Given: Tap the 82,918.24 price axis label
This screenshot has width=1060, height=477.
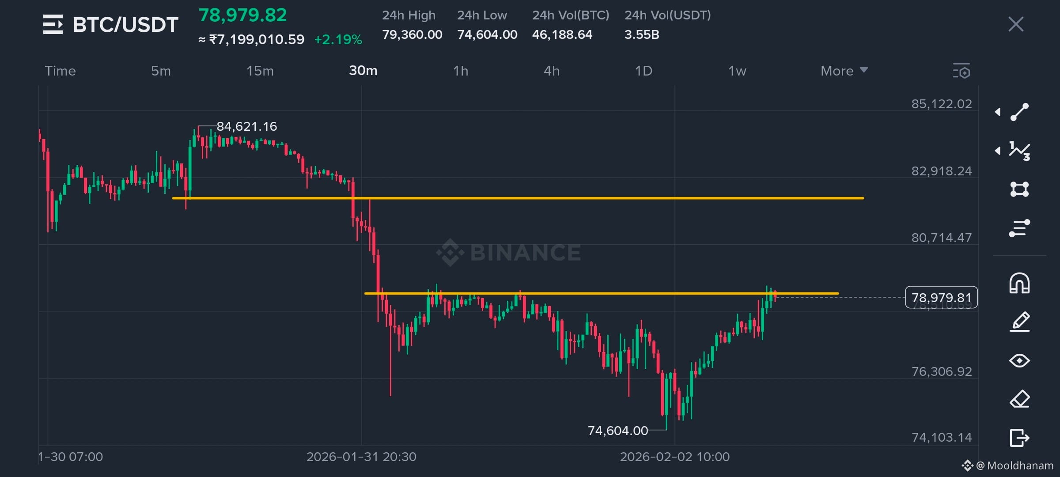Looking at the screenshot, I should click(942, 171).
